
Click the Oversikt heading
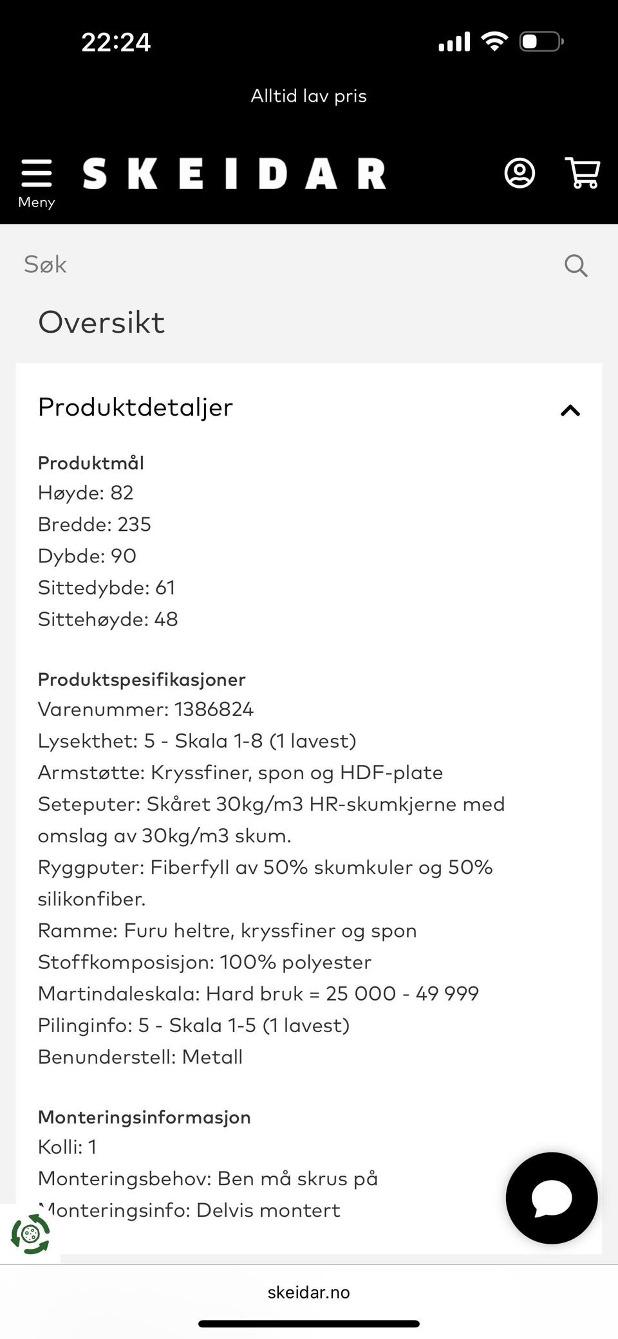point(101,322)
